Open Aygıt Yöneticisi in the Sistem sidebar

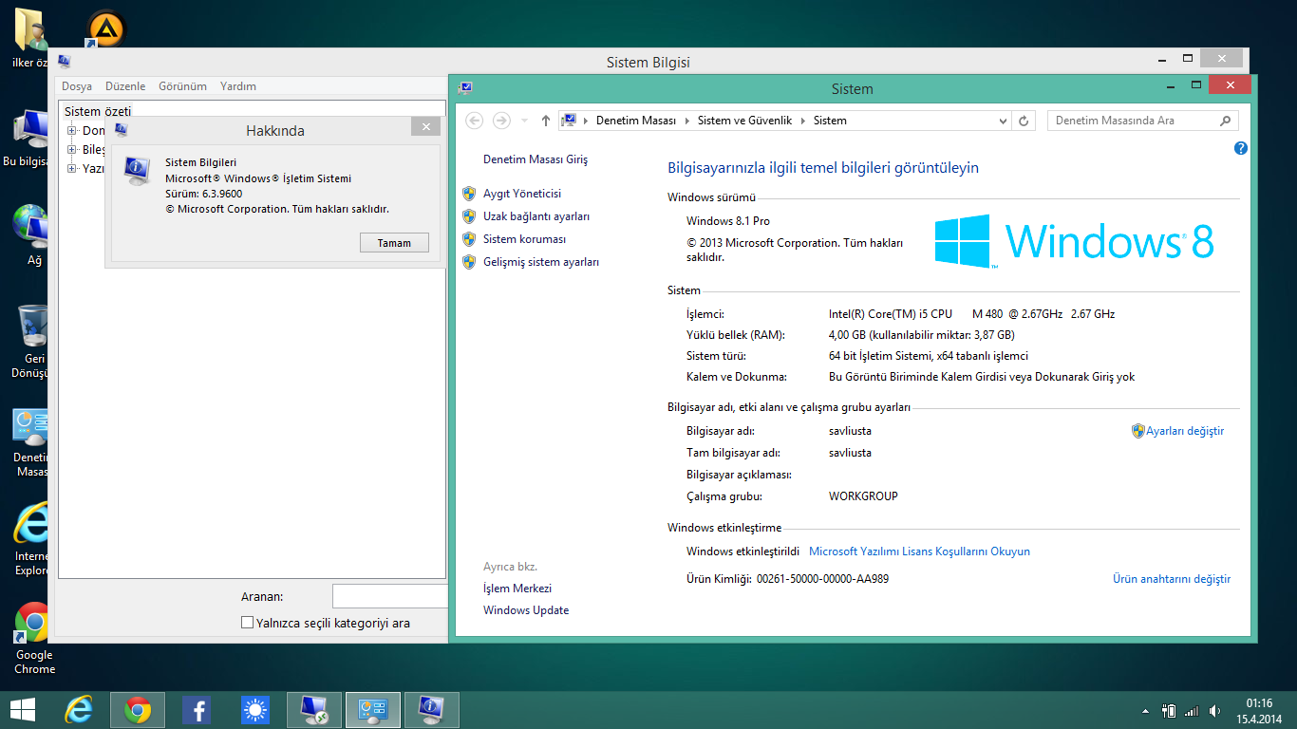(x=522, y=194)
